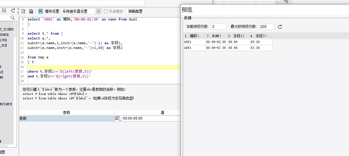Screen dimensions: 349x156
Task: Click the IONS$ item in left list
Action: pos(4,35)
